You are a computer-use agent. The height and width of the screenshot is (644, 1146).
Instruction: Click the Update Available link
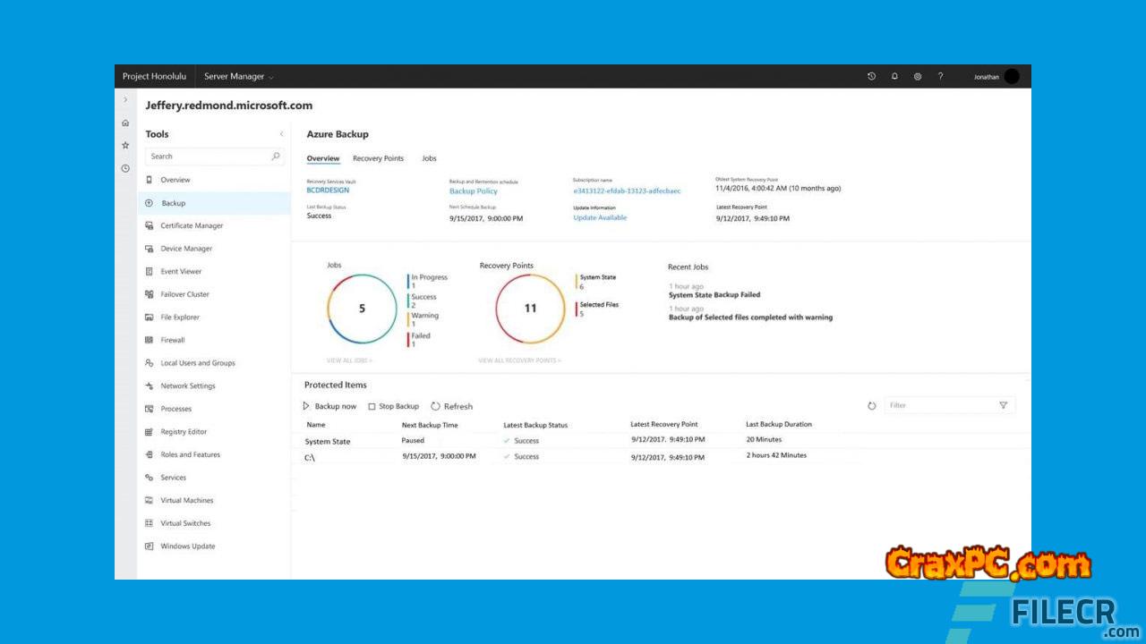[x=600, y=218]
